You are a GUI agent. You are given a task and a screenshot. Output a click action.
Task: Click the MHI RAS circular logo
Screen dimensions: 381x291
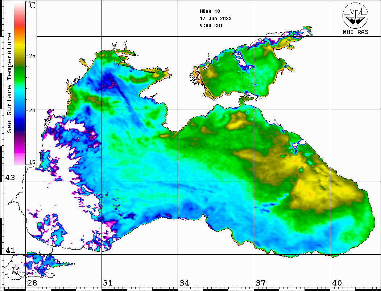tap(355, 16)
